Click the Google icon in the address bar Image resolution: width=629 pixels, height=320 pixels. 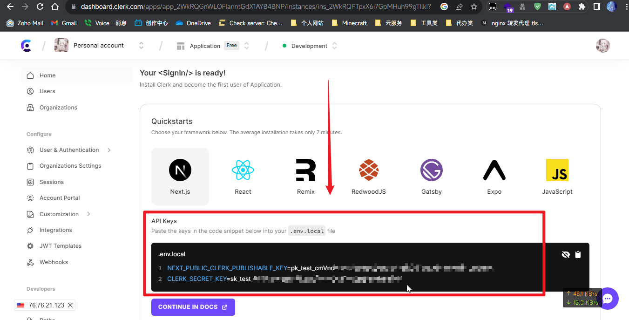click(x=444, y=7)
